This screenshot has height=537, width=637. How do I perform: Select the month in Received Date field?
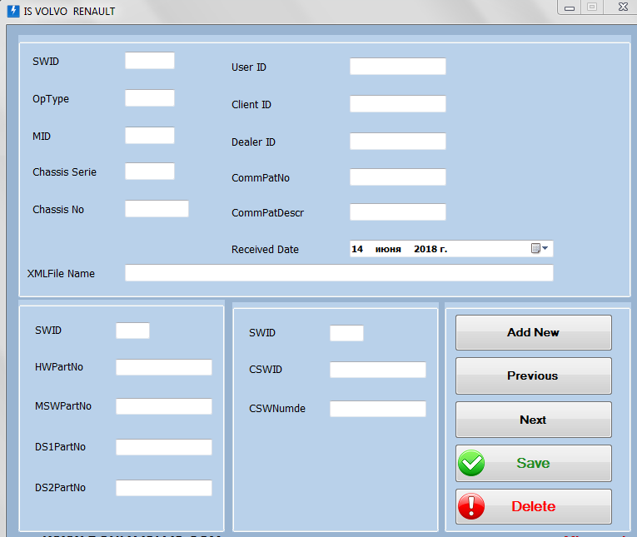pyautogui.click(x=388, y=249)
